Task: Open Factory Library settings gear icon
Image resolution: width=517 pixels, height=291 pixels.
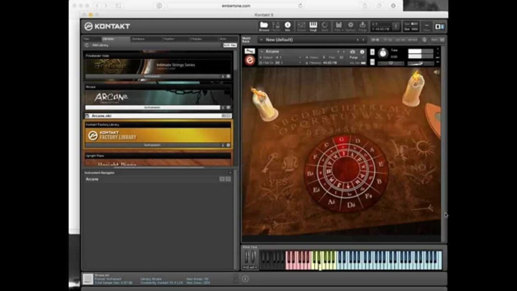Action: (228, 145)
